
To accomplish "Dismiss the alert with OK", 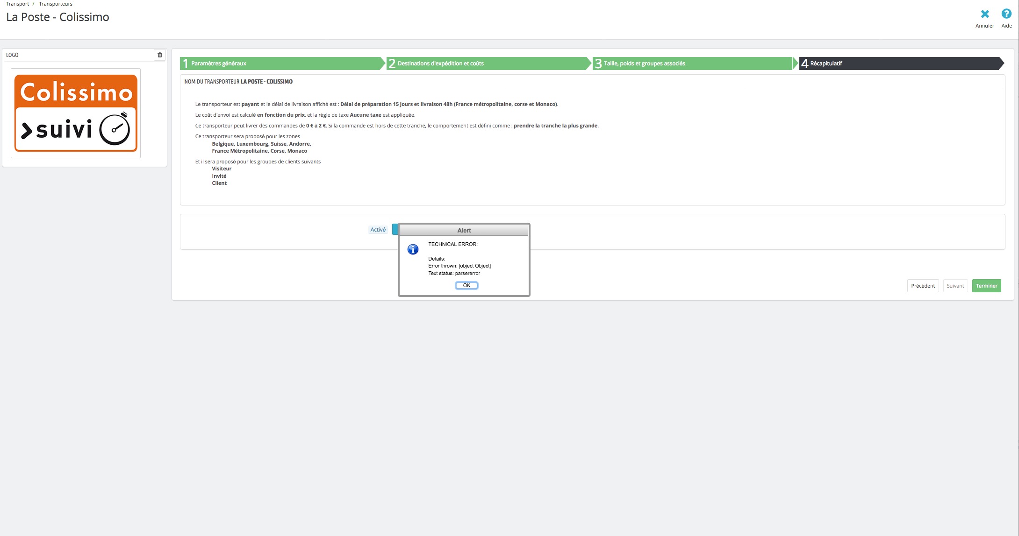I will pos(466,285).
